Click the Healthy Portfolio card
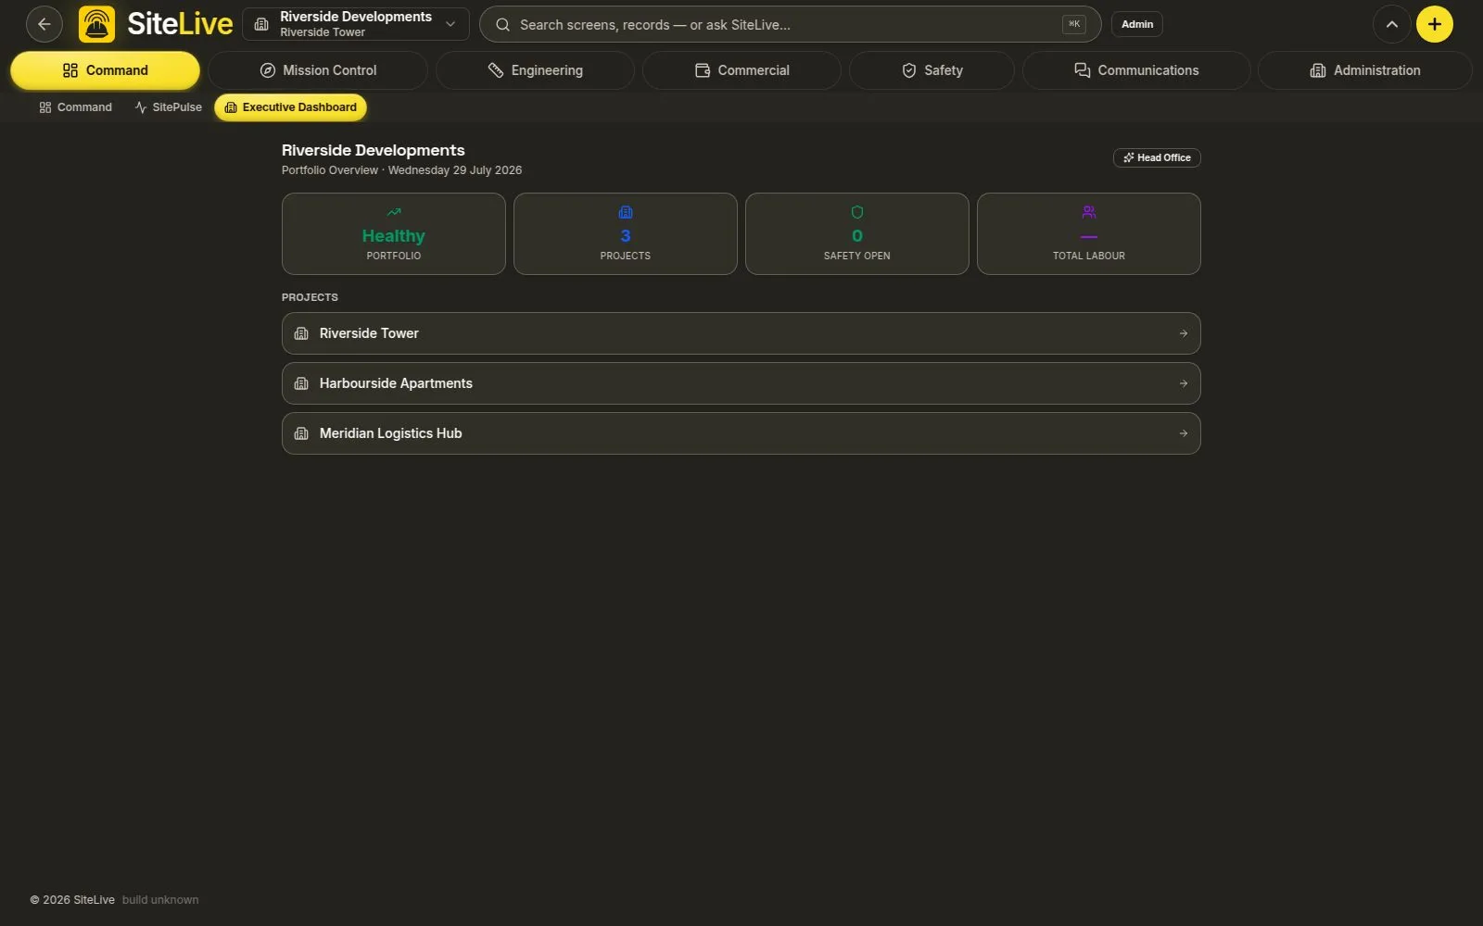 pyautogui.click(x=394, y=233)
